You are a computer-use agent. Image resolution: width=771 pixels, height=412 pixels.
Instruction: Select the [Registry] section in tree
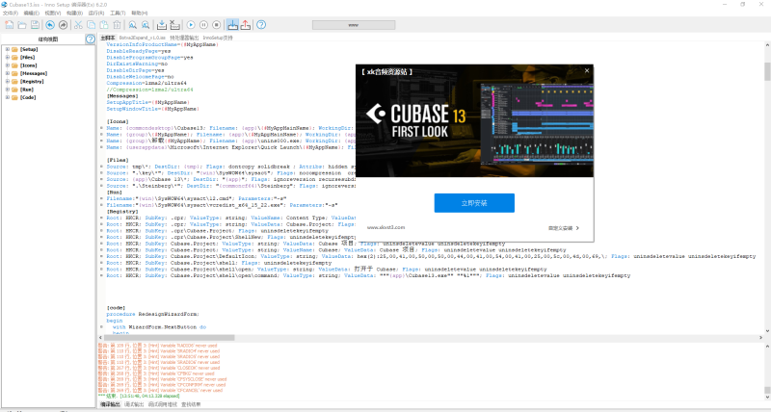(32, 81)
